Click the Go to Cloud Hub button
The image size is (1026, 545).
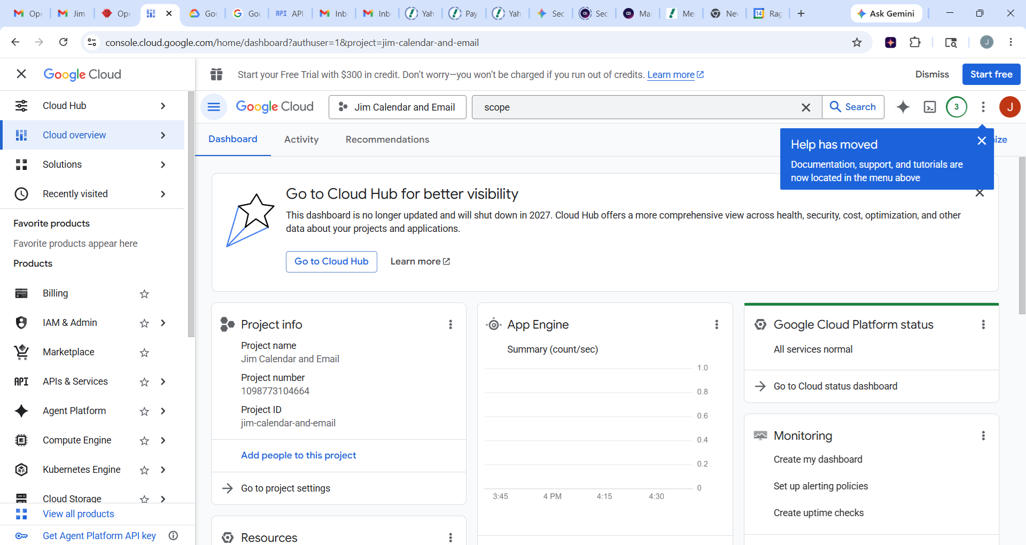331,261
